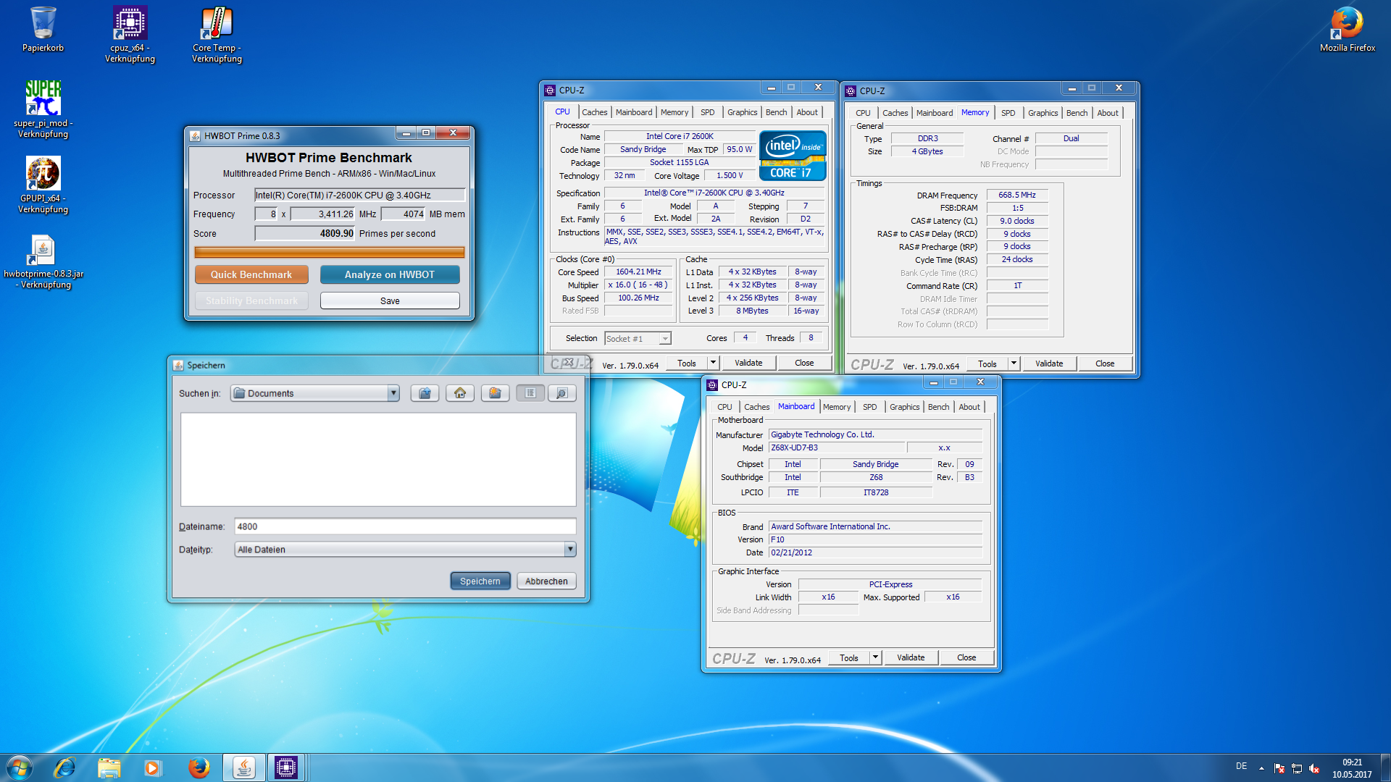Go up one folder level in Speichern dialog
Image resolution: width=1391 pixels, height=782 pixels.
point(425,393)
